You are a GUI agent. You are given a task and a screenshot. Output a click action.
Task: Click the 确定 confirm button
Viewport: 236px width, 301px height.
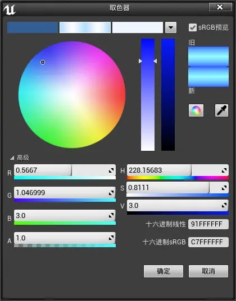point(164,271)
